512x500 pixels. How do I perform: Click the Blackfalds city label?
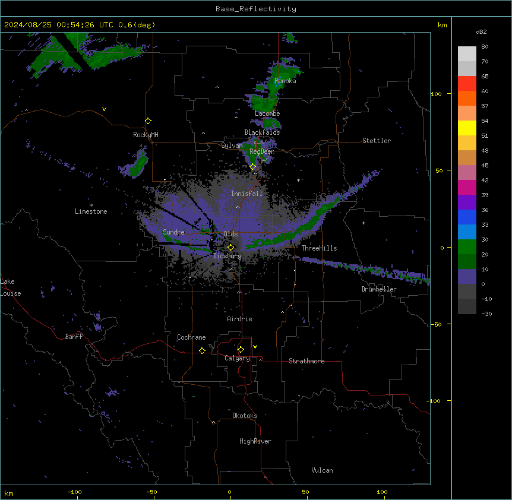click(x=262, y=132)
